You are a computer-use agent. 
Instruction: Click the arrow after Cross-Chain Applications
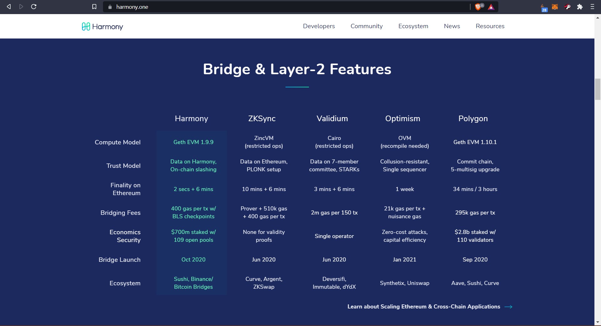tap(509, 307)
